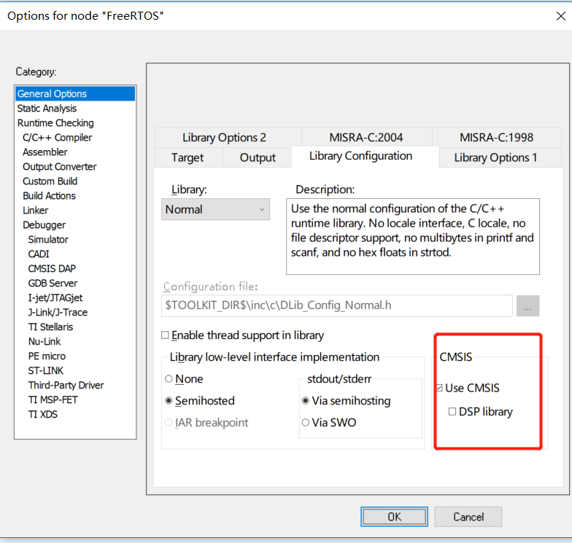572x543 pixels.
Task: Select TI MSP-FET category
Action: [53, 399]
